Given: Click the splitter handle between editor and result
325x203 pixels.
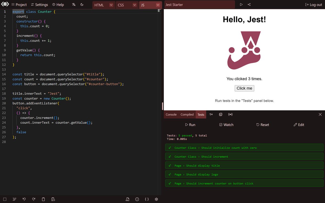Looking at the screenshot, I should 162,106.
